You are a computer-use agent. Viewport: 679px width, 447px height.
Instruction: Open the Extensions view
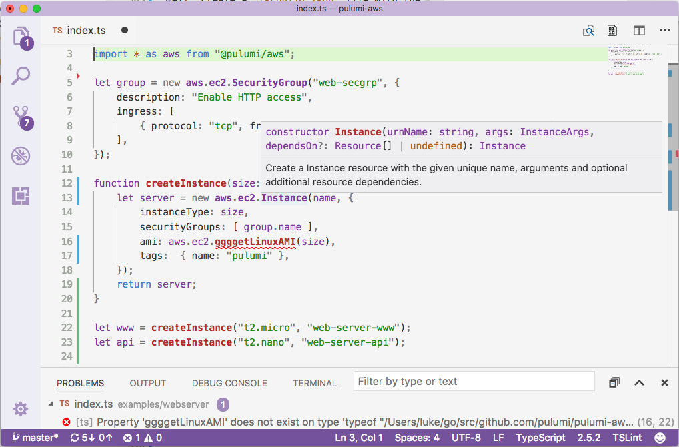click(x=20, y=195)
